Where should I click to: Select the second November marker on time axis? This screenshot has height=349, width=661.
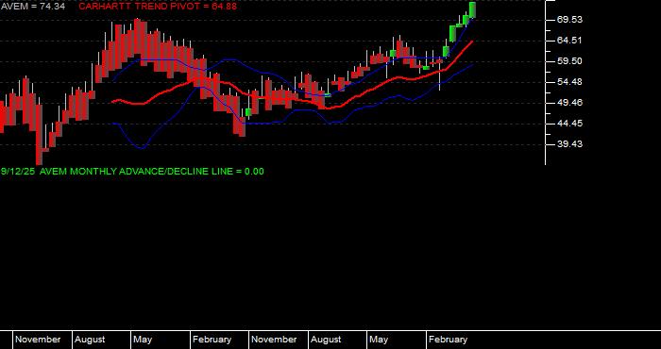[274, 340]
